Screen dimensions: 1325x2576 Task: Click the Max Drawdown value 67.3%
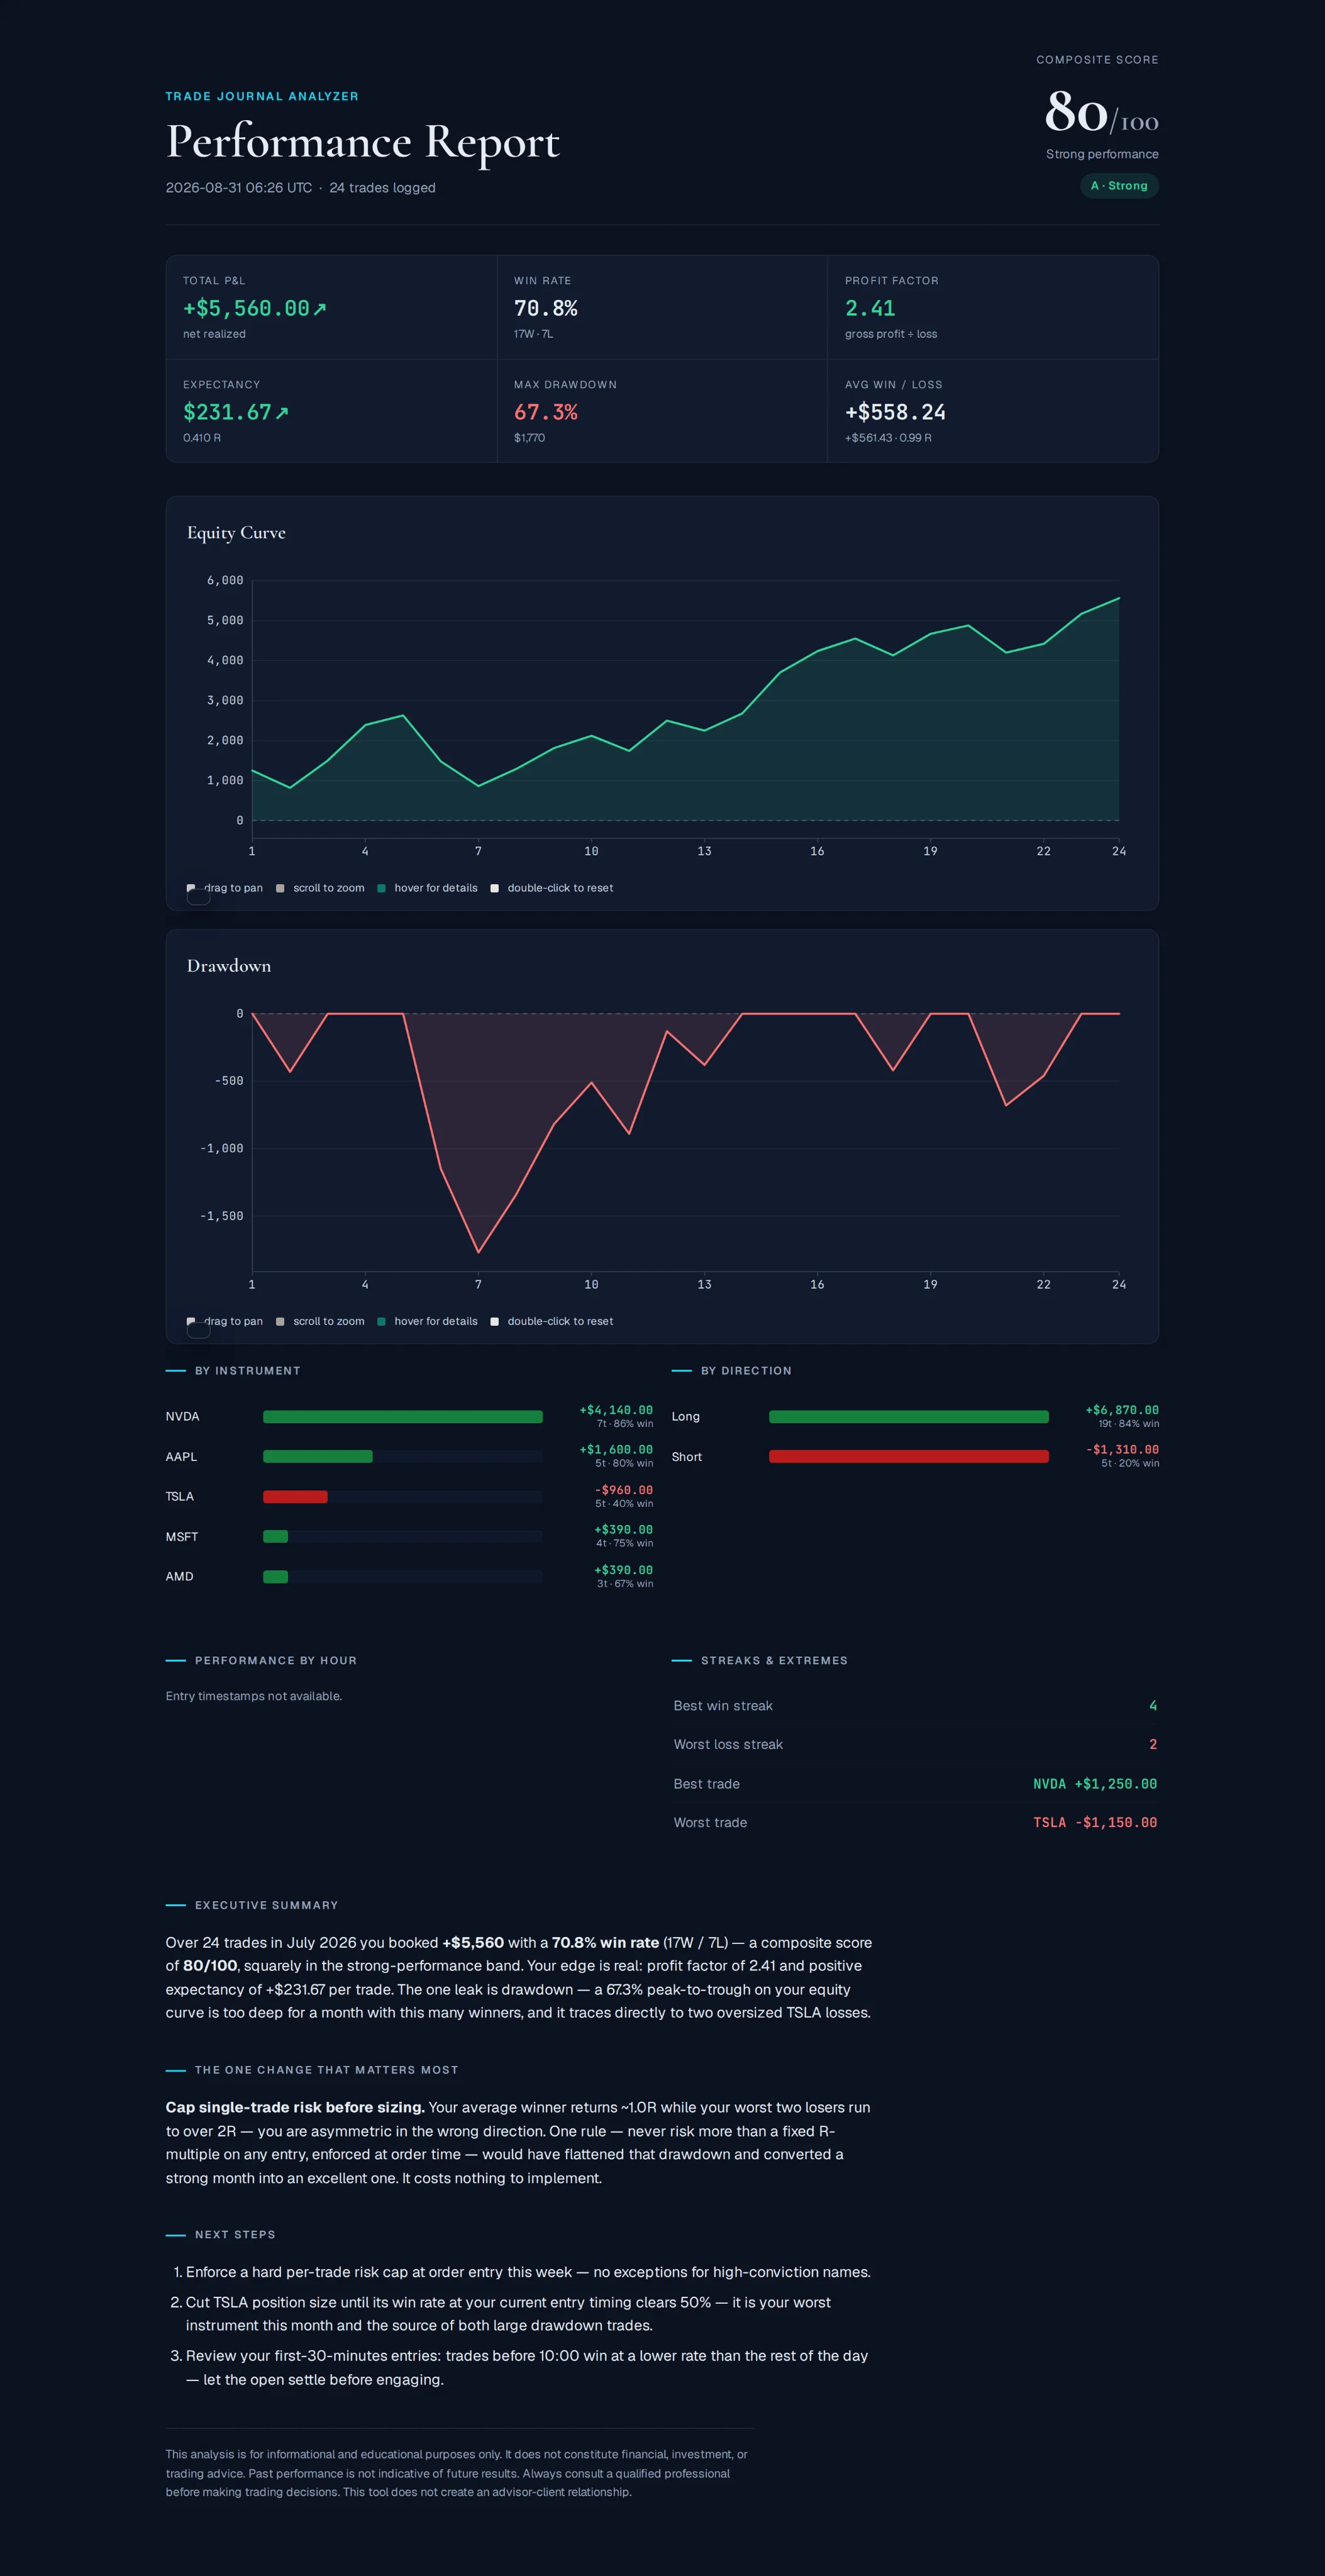pyautogui.click(x=545, y=412)
